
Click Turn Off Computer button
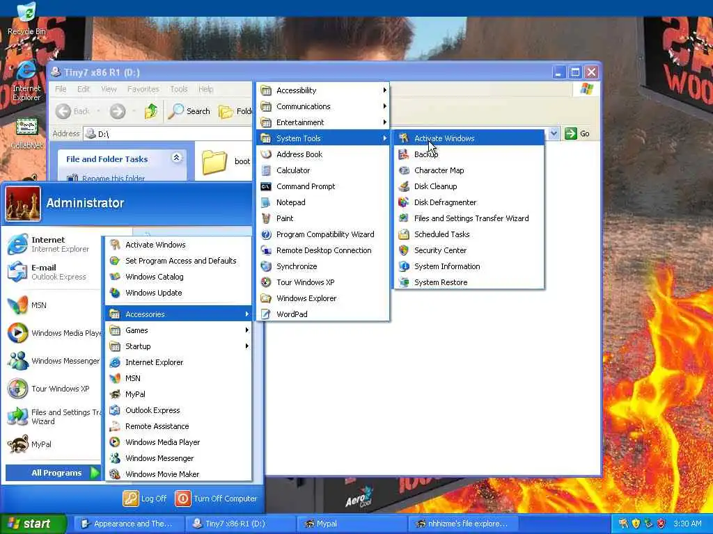coord(216,499)
